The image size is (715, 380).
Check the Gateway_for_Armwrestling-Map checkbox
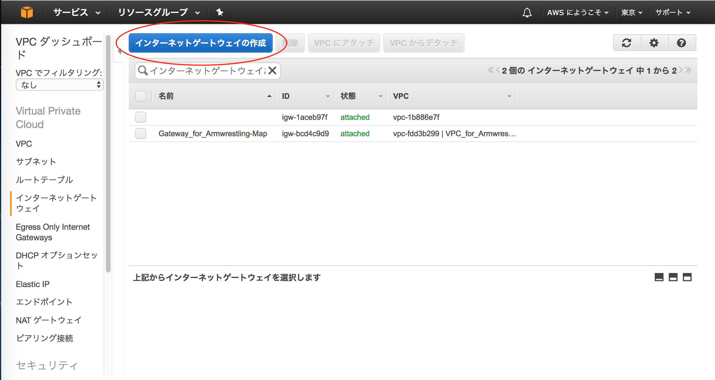pyautogui.click(x=141, y=134)
